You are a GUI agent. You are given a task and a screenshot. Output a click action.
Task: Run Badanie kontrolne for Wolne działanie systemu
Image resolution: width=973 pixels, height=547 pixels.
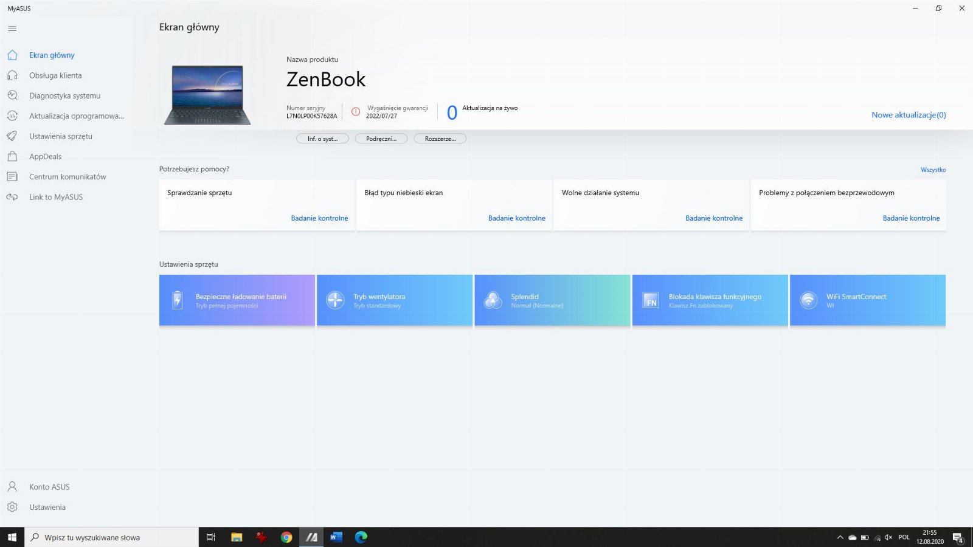click(x=714, y=218)
